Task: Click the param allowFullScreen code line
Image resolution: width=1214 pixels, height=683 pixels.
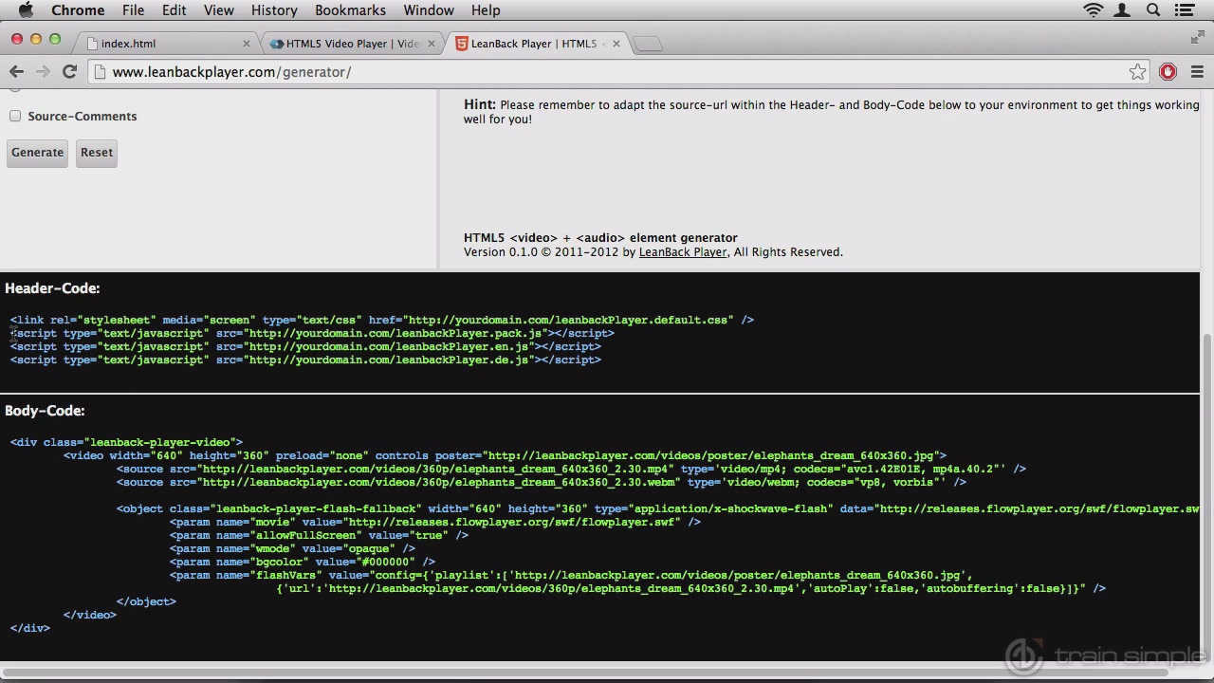Action: 319,535
